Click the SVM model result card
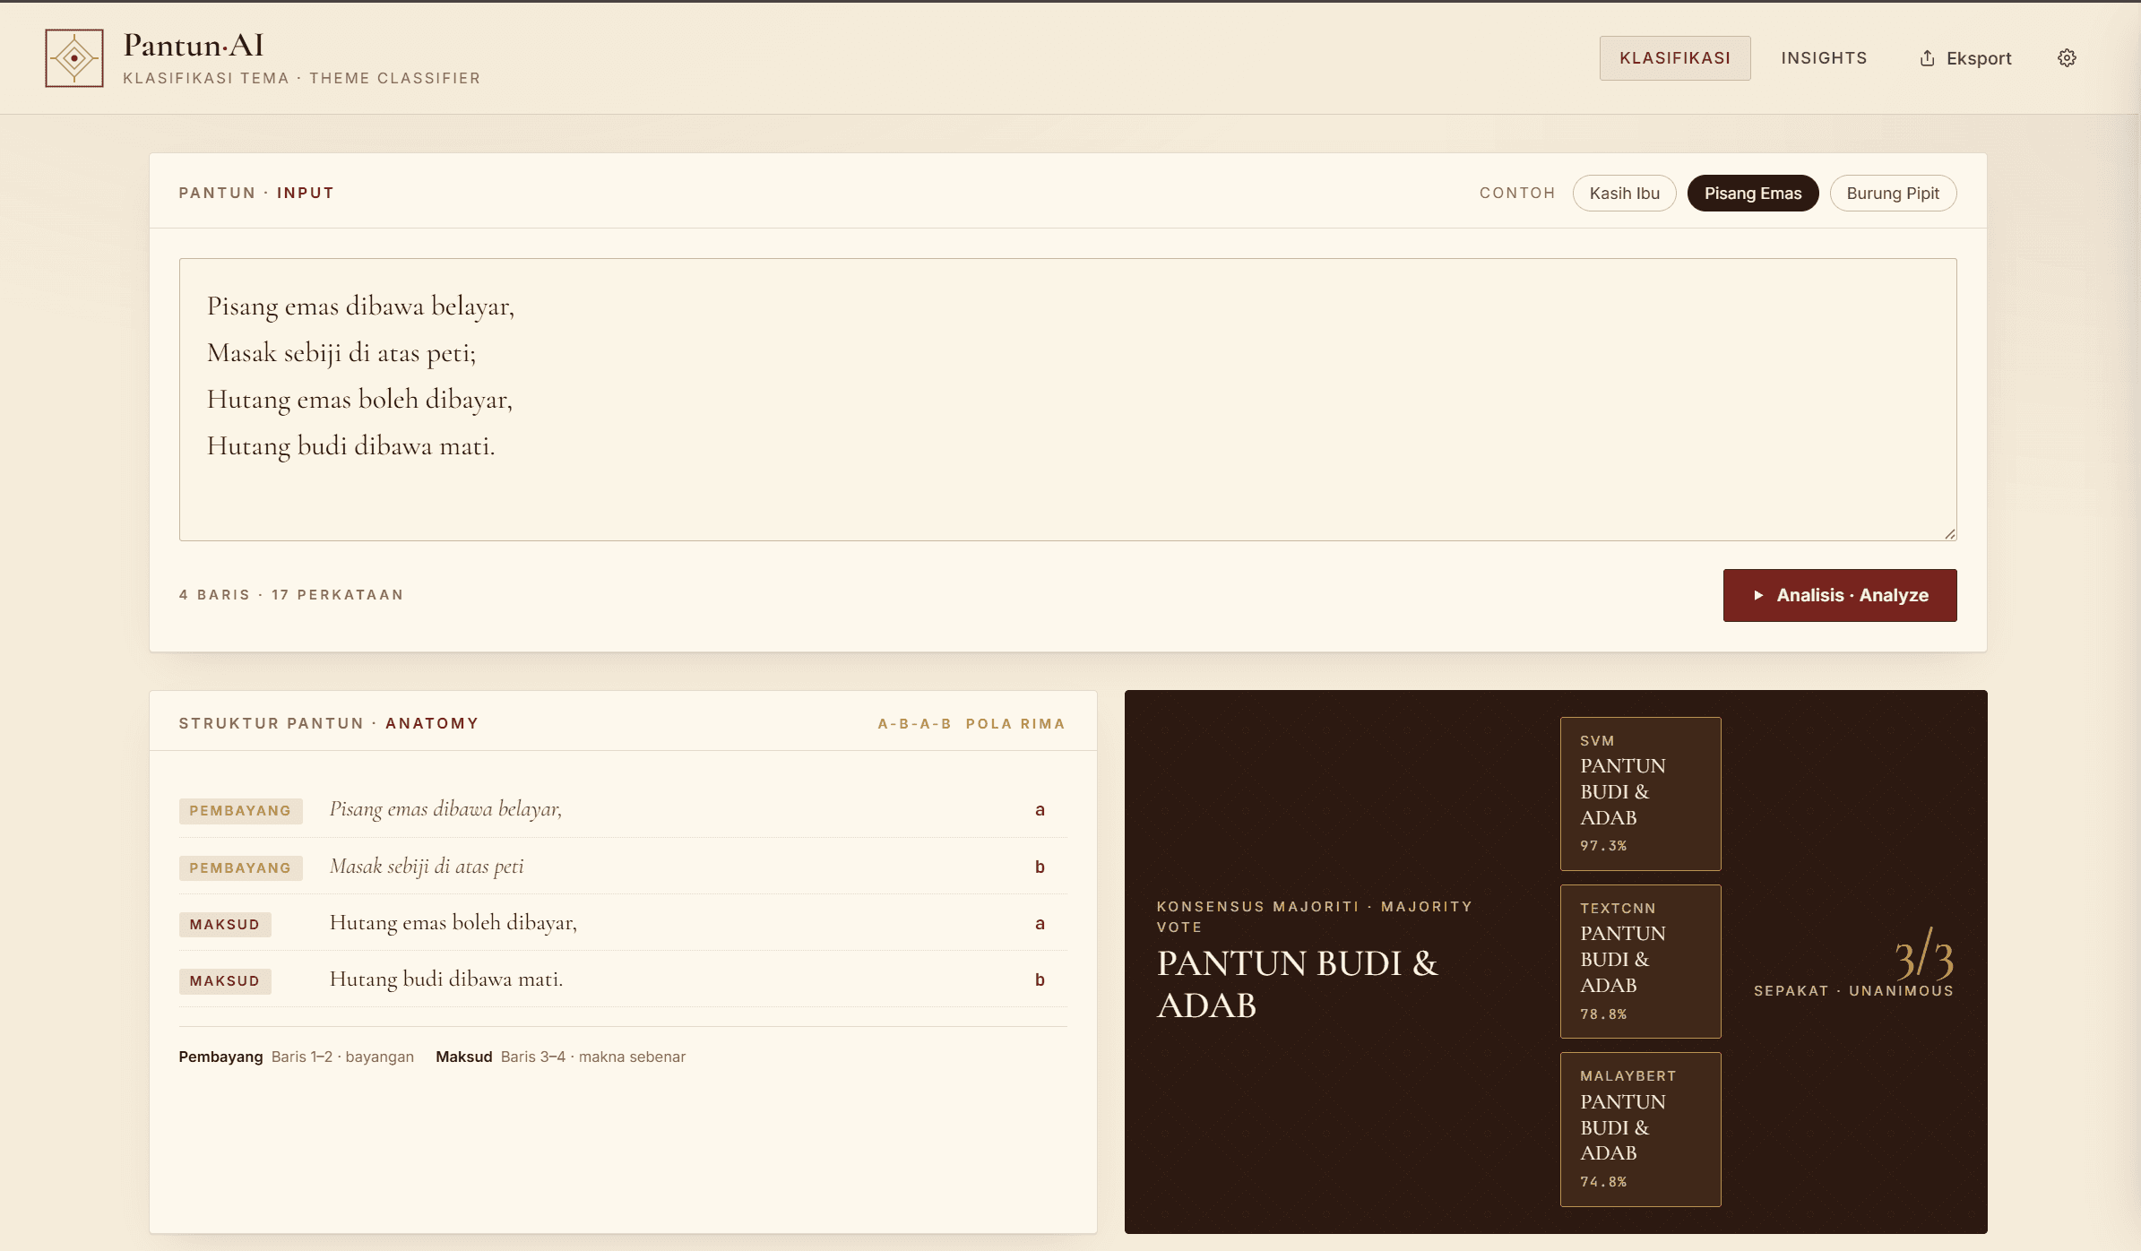The image size is (2141, 1251). coord(1640,794)
